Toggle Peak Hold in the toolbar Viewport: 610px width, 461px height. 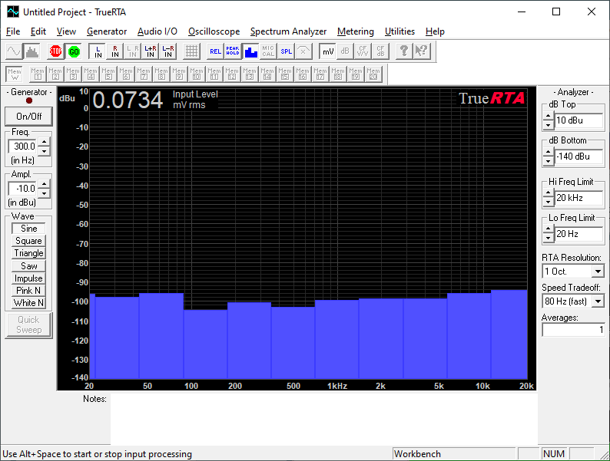click(x=233, y=51)
